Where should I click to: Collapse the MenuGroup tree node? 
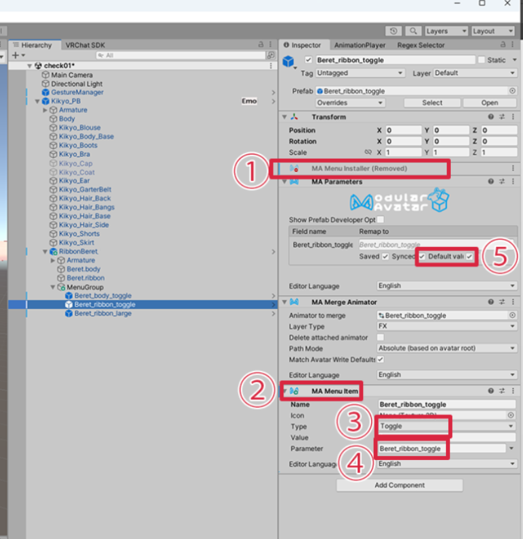pos(52,287)
